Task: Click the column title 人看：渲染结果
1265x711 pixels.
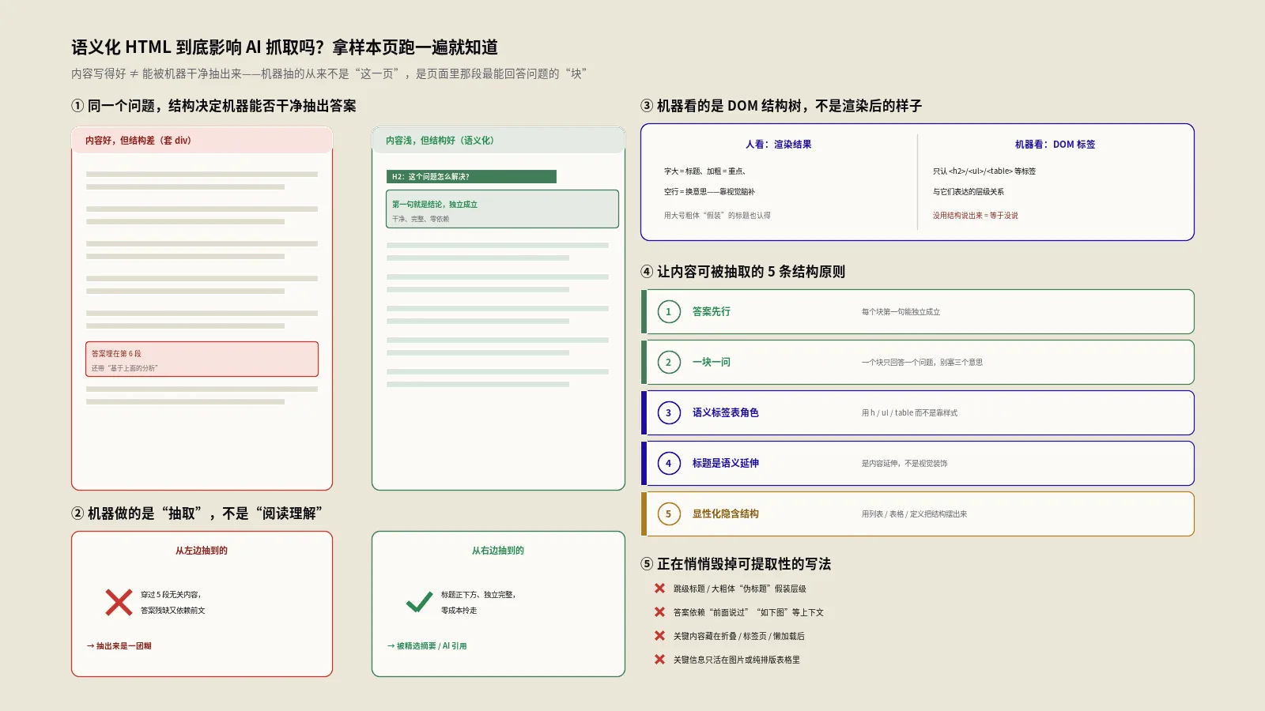Action: (779, 145)
